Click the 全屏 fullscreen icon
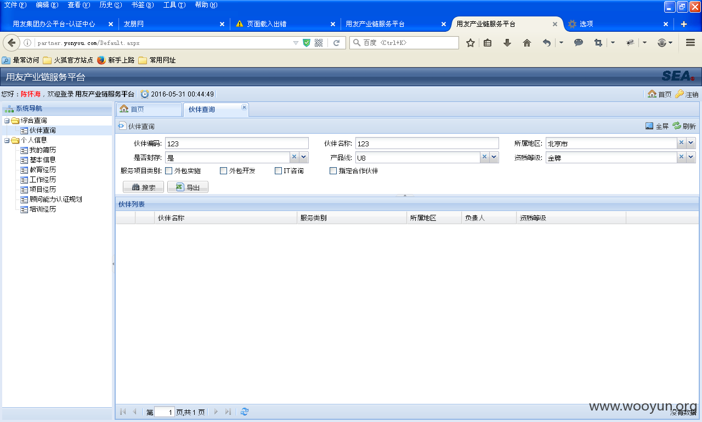This screenshot has width=702, height=422. pos(649,126)
